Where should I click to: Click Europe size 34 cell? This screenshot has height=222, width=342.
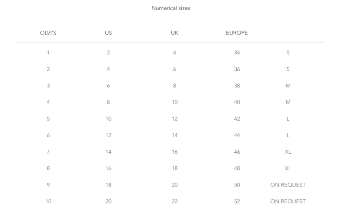pyautogui.click(x=237, y=53)
